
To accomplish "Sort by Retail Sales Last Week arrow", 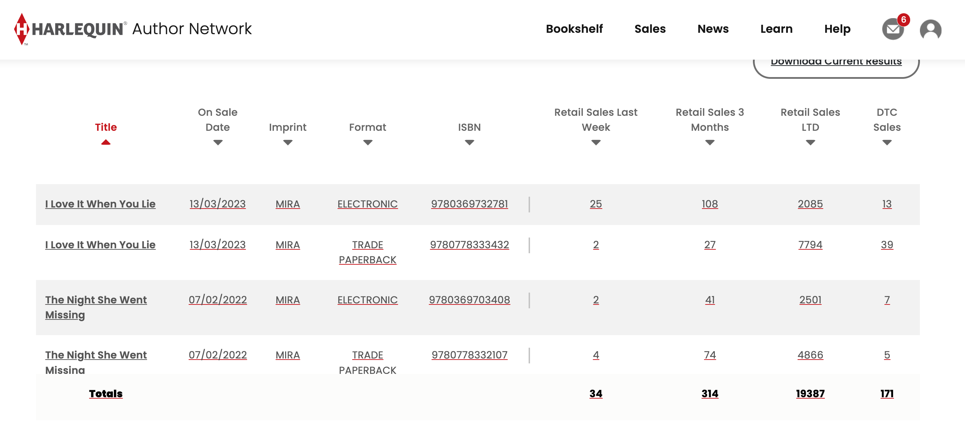I will (596, 142).
